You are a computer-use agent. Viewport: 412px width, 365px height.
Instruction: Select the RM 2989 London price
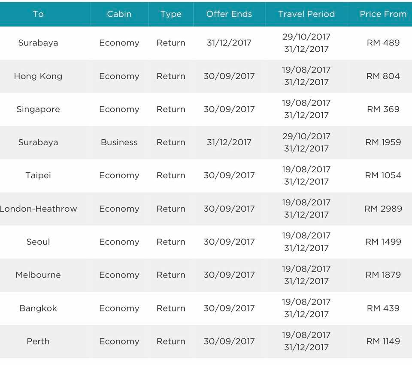point(383,209)
